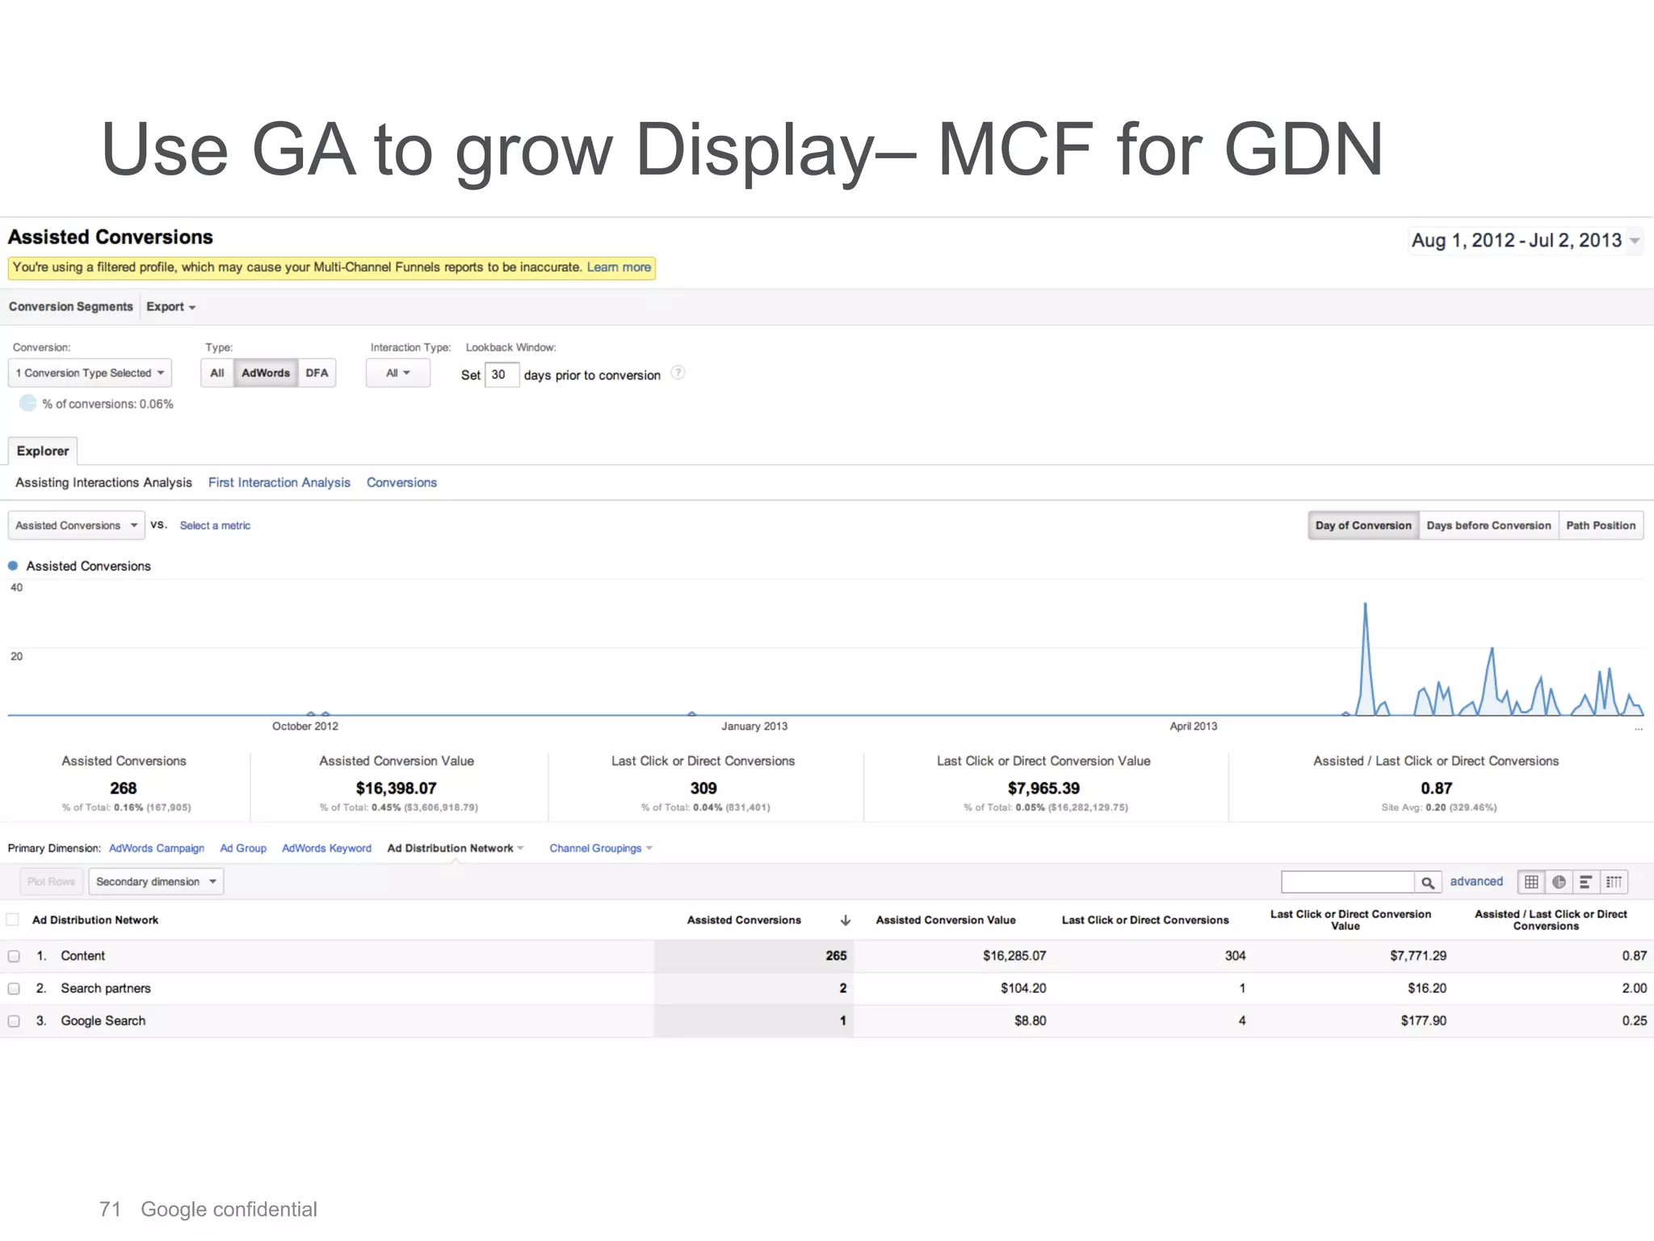Screen dimensions: 1654x1241
Task: Select Days before Conversion view
Action: [x=1488, y=525]
